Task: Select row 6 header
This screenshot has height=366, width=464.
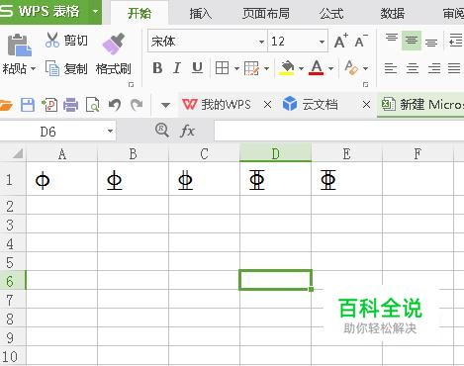Action: click(x=13, y=281)
